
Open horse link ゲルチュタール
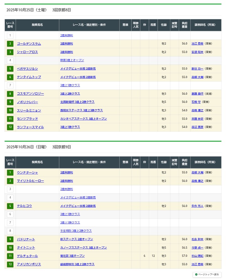27,256
